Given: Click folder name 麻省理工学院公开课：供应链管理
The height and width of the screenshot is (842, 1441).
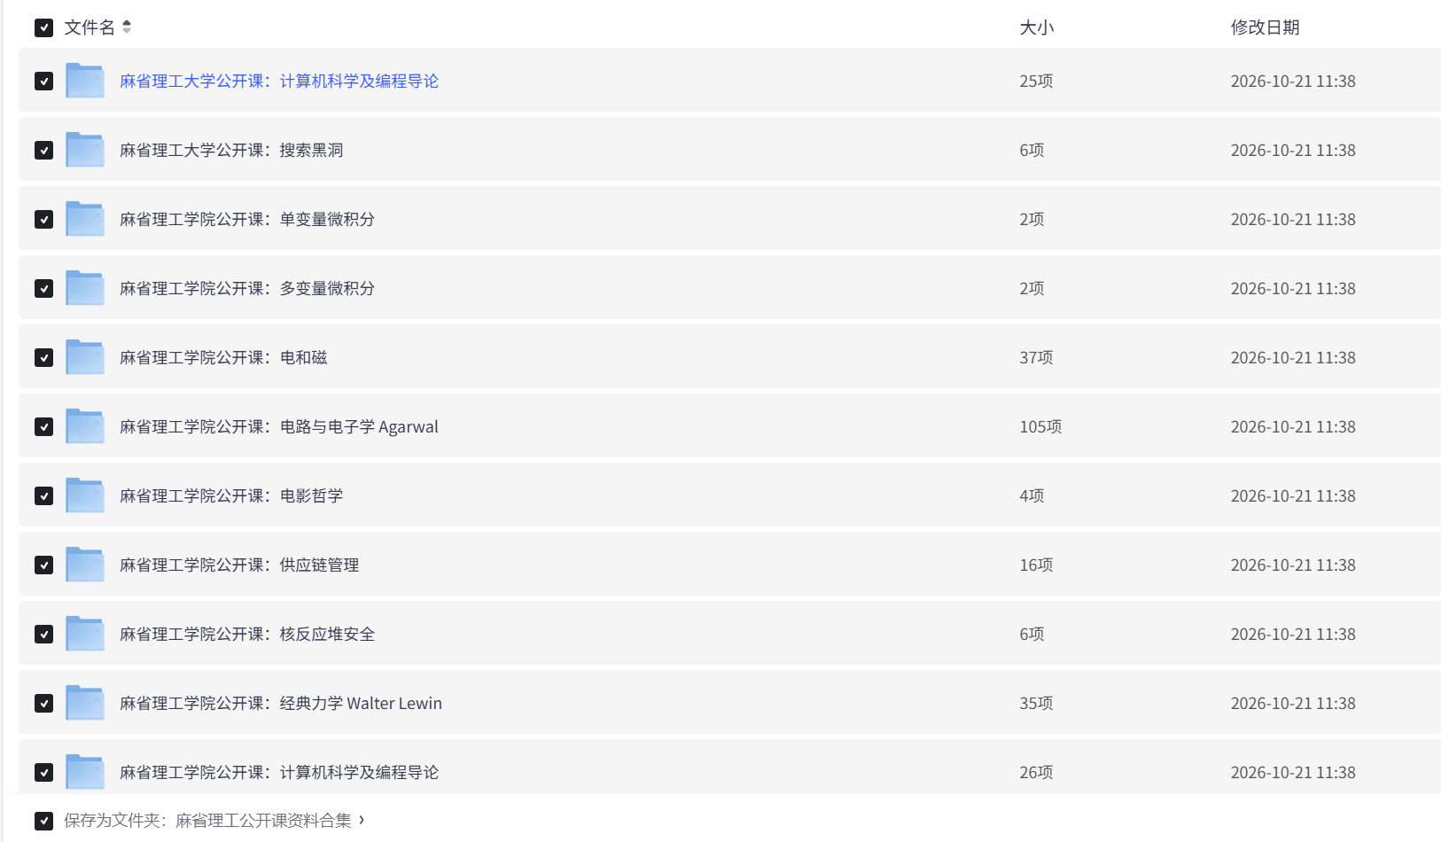Looking at the screenshot, I should 239,565.
